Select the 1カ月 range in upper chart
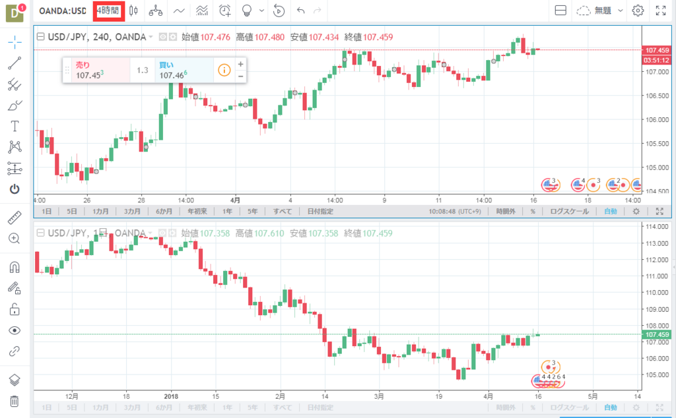Image resolution: width=676 pixels, height=418 pixels. click(100, 212)
